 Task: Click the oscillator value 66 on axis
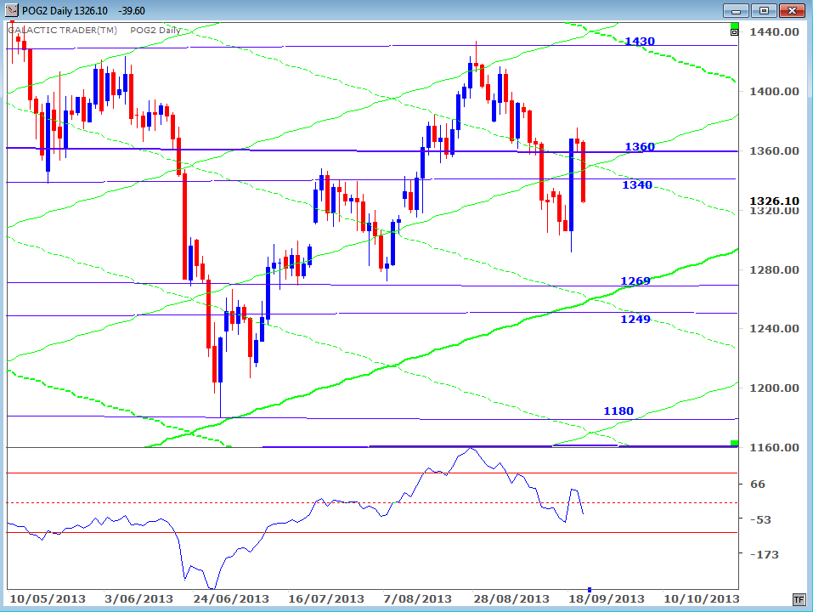coord(758,484)
